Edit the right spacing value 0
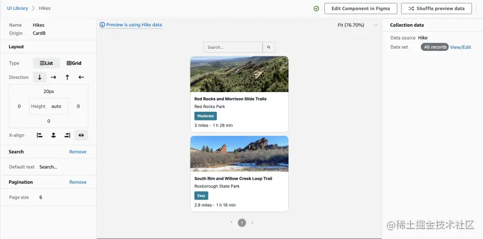The width and height of the screenshot is (483, 239). (78, 106)
